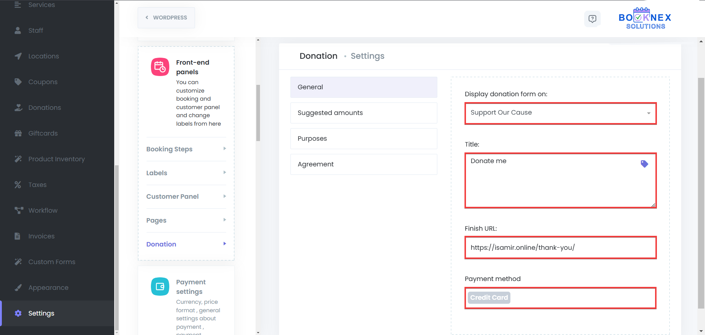Open Coupons from the sidebar
705x335 pixels.
tap(43, 82)
